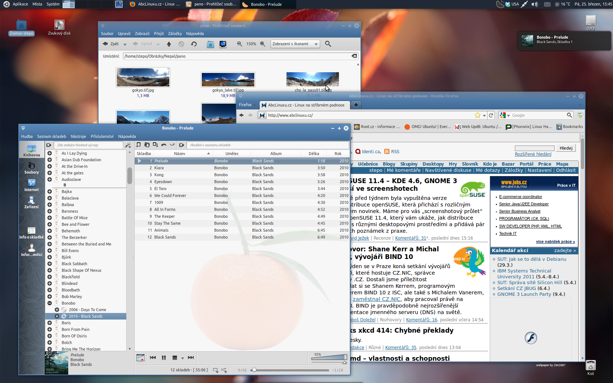Open the Zpět back history dropdown arrow
The width and height of the screenshot is (613, 383).
coord(125,45)
